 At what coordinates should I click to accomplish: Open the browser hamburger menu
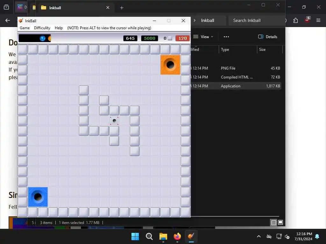pyautogui.click(x=318, y=20)
